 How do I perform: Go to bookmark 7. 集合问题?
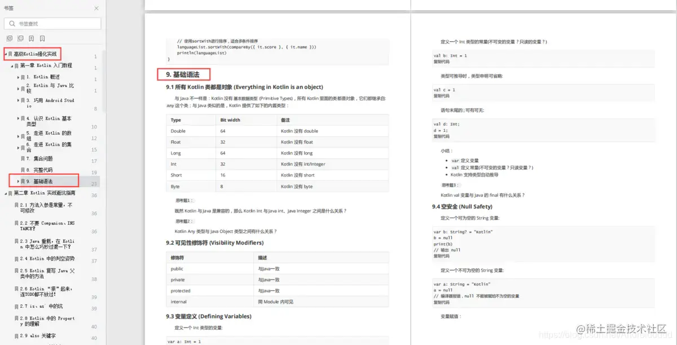click(39, 159)
